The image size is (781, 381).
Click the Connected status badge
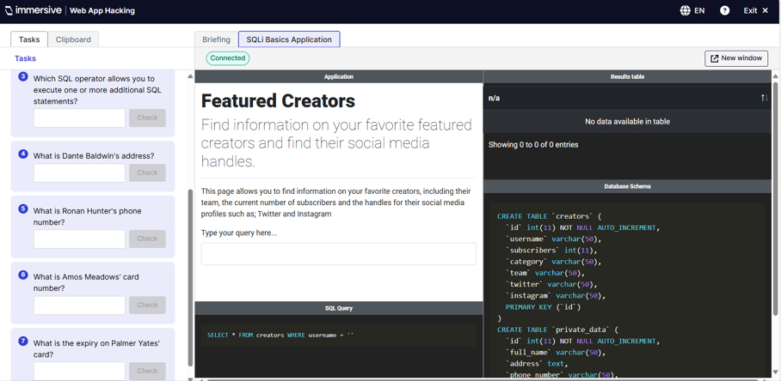coord(228,58)
